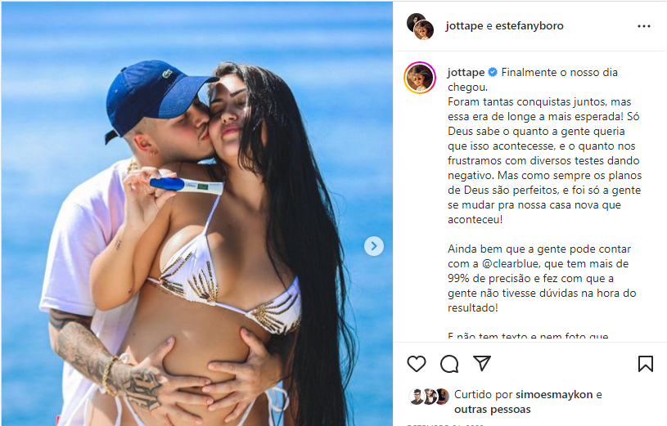Click the couple's beach photo
667x426 pixels.
(197, 214)
